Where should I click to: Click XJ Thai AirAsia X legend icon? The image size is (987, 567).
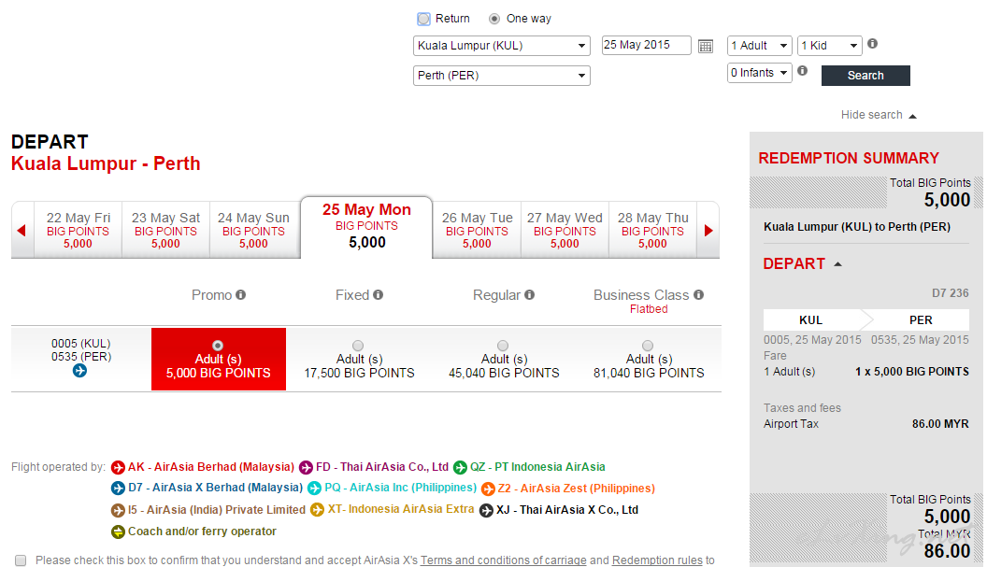click(x=486, y=510)
